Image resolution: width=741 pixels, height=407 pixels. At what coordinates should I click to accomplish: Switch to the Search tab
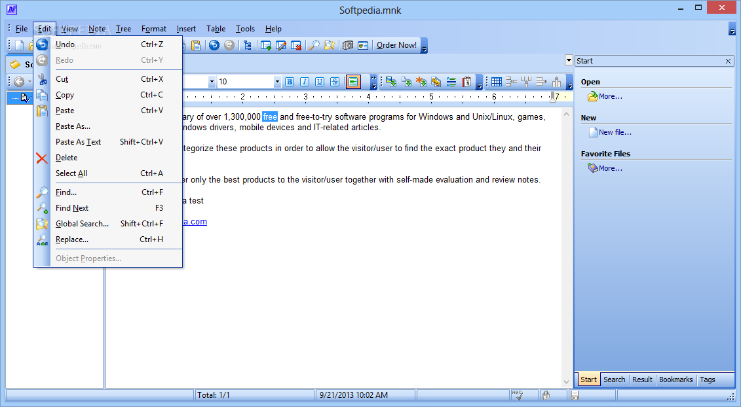[614, 380]
